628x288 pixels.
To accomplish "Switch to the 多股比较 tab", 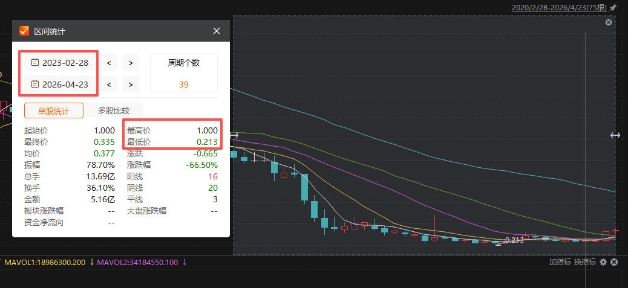I will pos(113,110).
